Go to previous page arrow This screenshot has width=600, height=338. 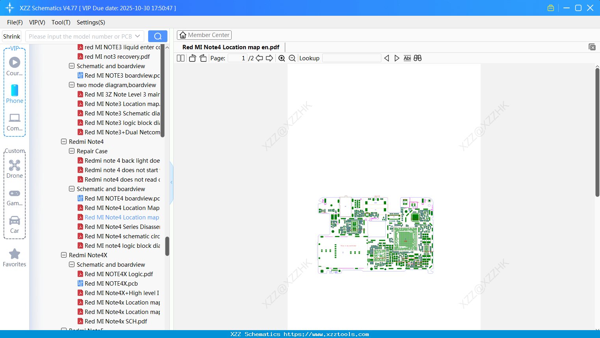point(259,58)
